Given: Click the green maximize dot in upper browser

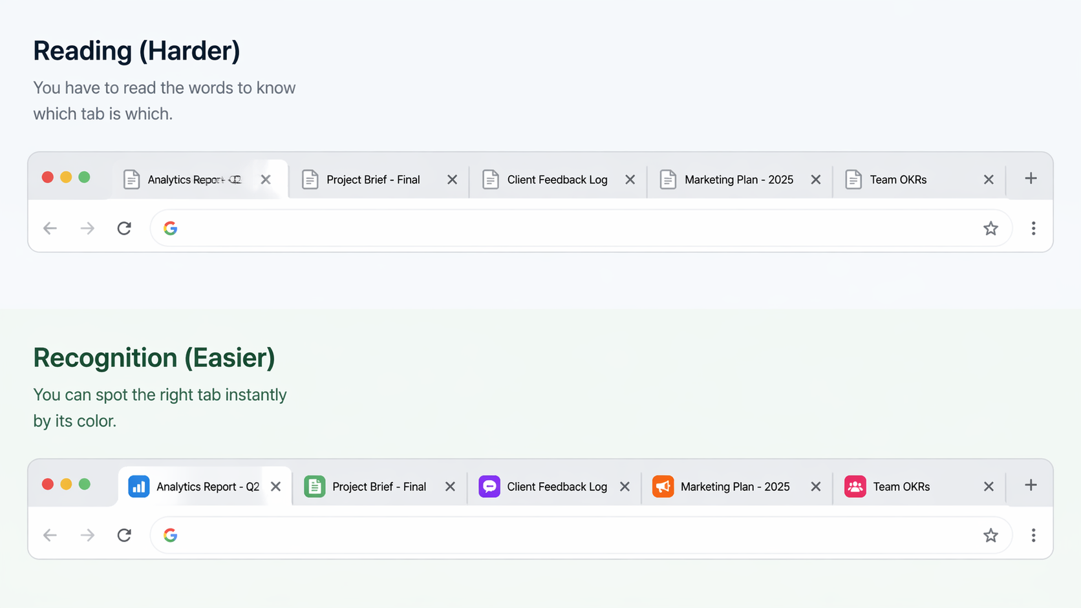Looking at the screenshot, I should tap(84, 177).
